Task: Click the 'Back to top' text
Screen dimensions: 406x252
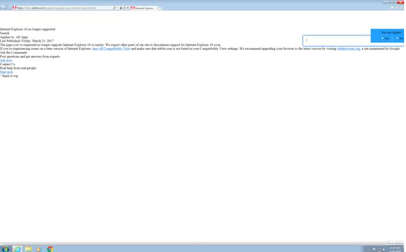Action: click(x=10, y=76)
